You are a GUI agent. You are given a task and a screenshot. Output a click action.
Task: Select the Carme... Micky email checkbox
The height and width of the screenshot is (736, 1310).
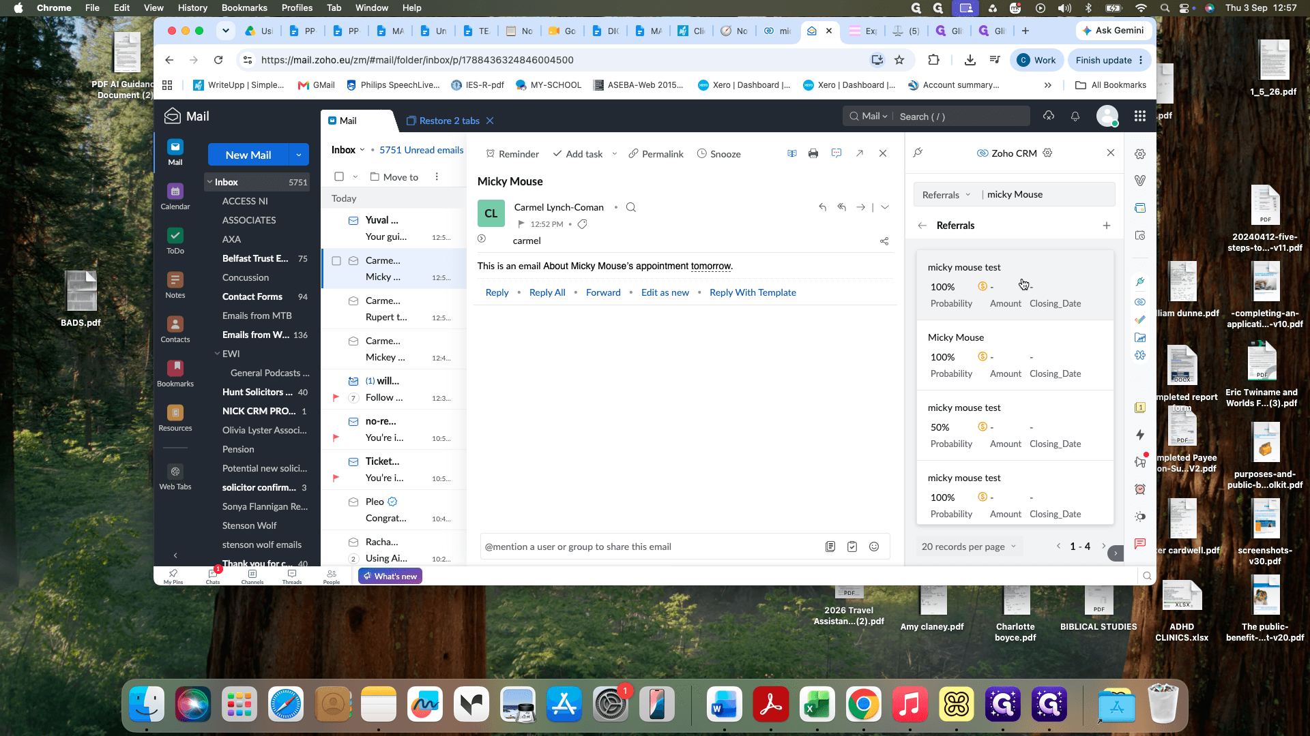[x=336, y=261]
